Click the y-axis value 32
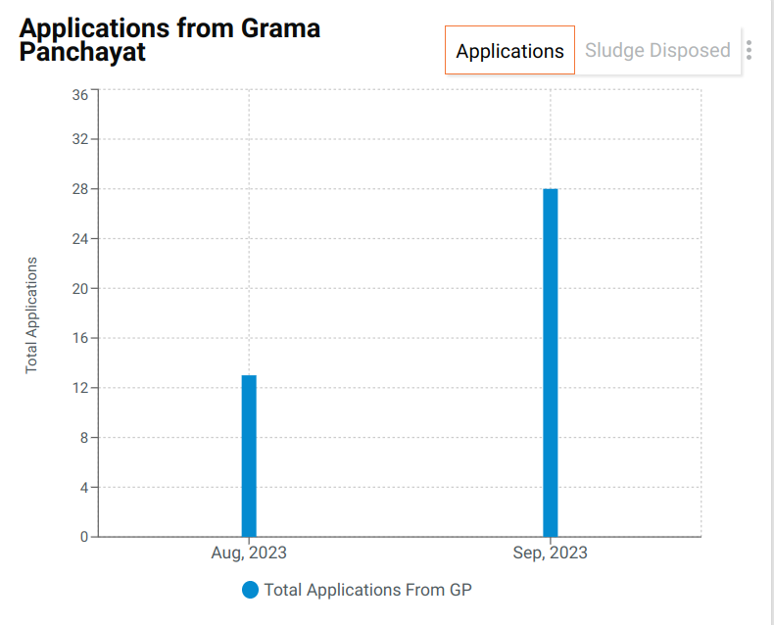This screenshot has width=774, height=625. pos(80,139)
